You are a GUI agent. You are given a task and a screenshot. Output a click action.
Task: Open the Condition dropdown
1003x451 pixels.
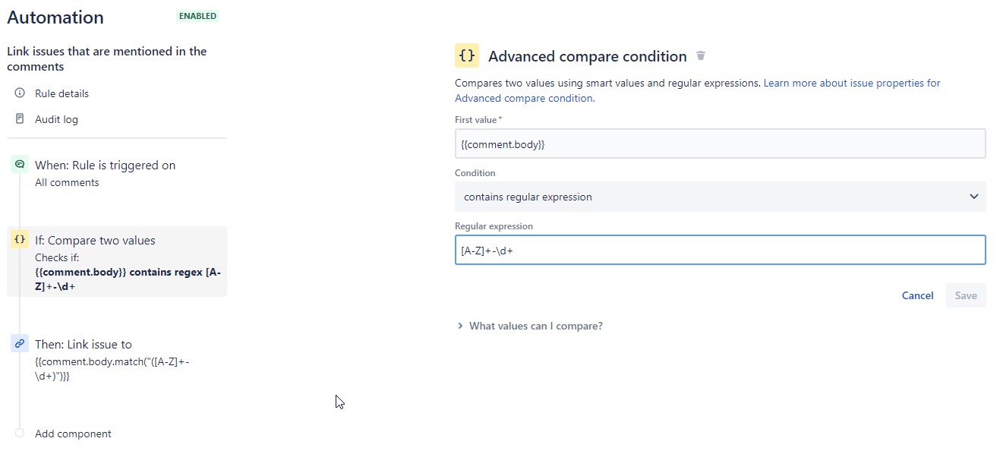pos(719,197)
